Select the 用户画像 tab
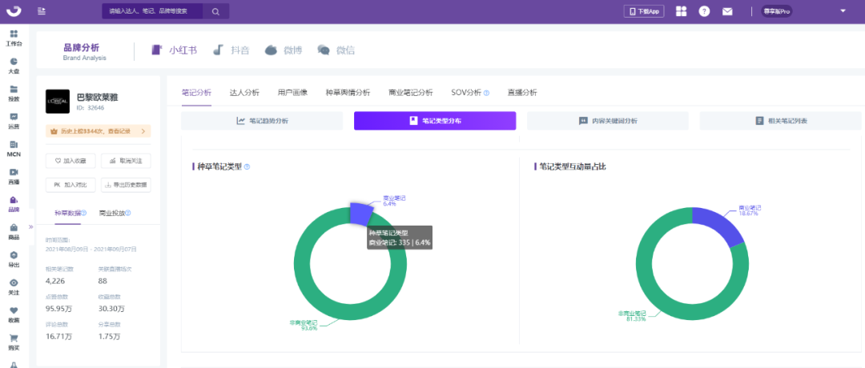The width and height of the screenshot is (865, 368). click(292, 93)
